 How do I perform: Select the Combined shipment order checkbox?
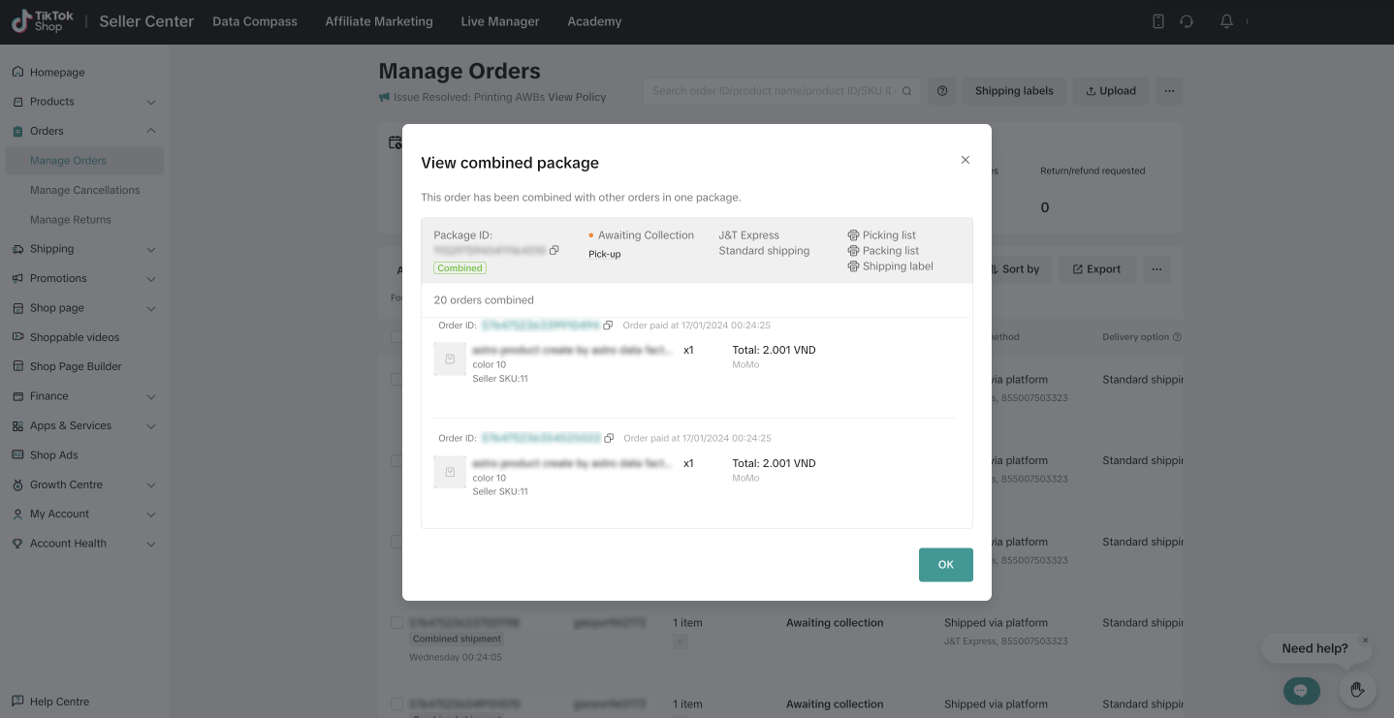(x=396, y=623)
